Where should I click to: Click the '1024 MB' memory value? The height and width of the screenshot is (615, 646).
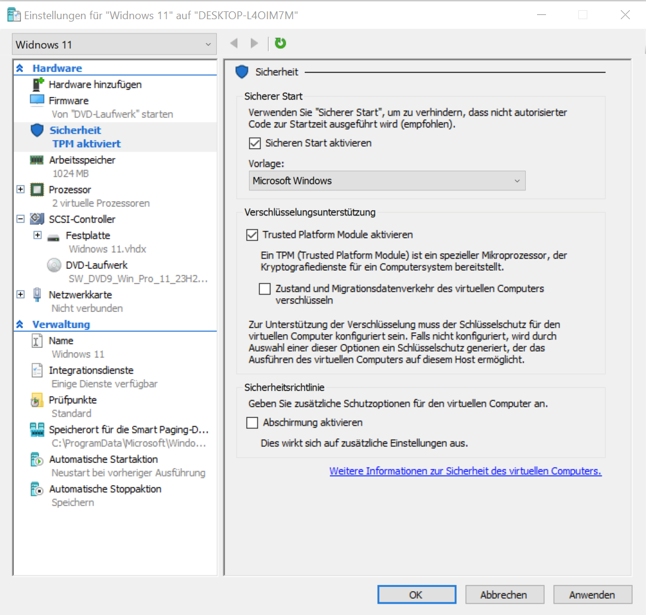[x=71, y=174]
